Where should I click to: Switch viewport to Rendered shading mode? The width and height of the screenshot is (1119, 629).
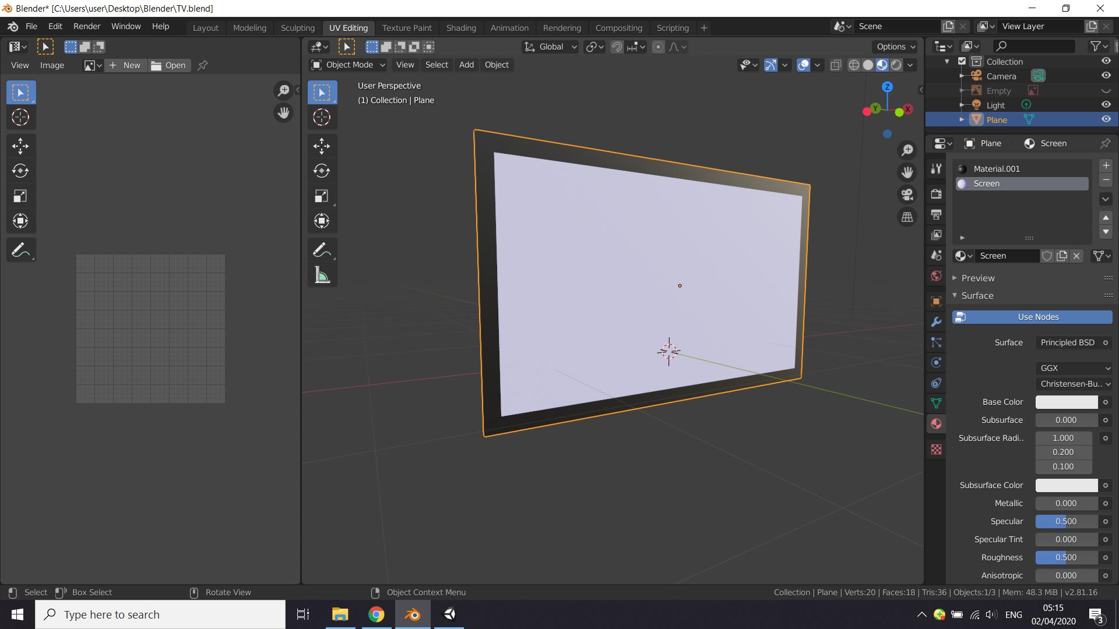click(896, 65)
